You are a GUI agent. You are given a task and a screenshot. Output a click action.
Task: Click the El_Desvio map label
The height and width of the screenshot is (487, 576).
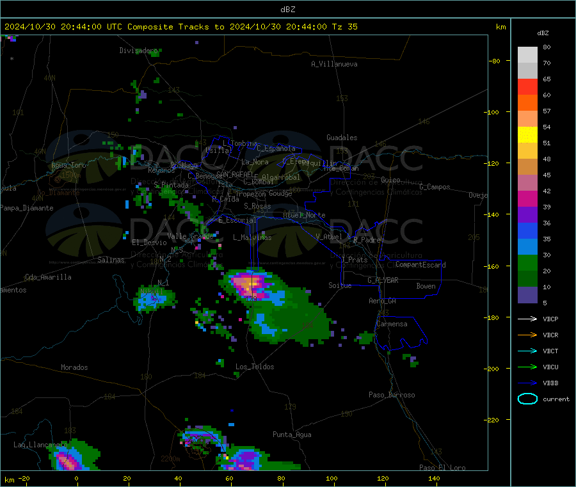(x=149, y=243)
